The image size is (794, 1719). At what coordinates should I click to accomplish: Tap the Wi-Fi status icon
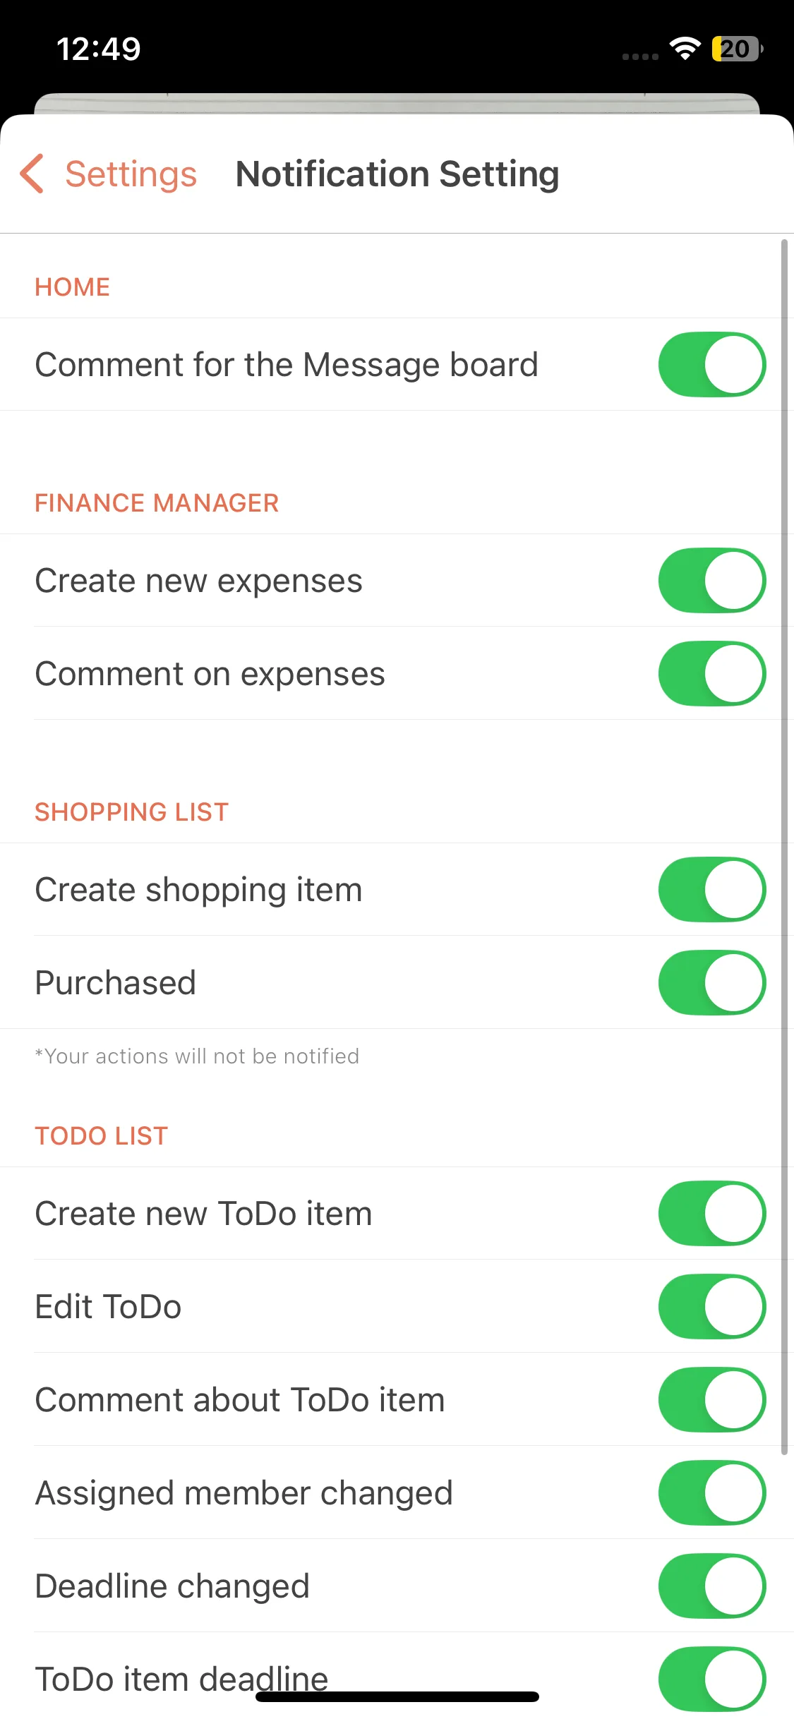click(685, 49)
